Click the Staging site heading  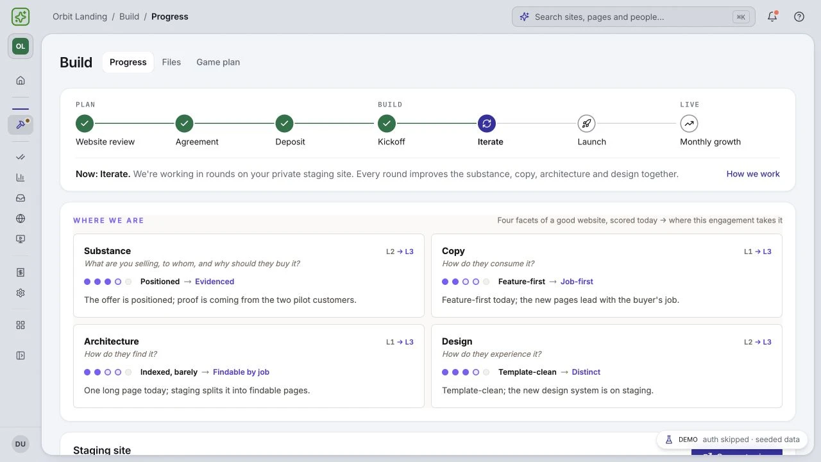[102, 450]
